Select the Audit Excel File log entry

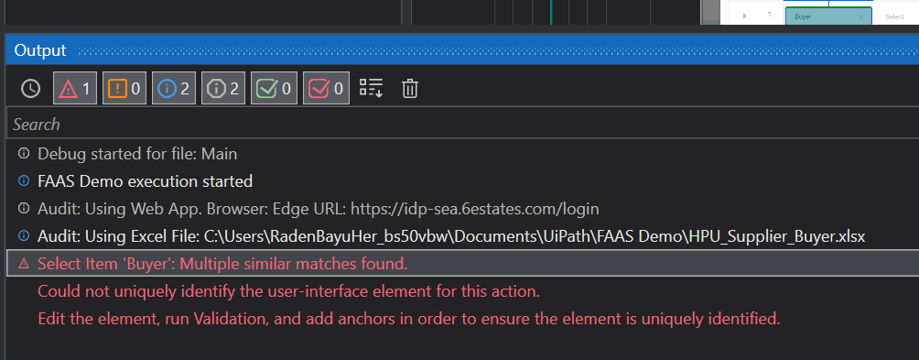click(x=451, y=236)
